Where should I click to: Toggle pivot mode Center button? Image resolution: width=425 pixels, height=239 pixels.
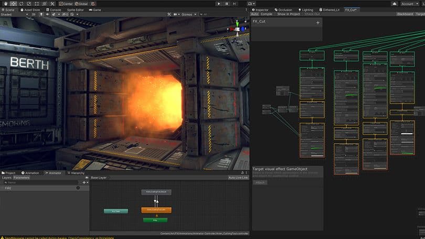point(65,4)
